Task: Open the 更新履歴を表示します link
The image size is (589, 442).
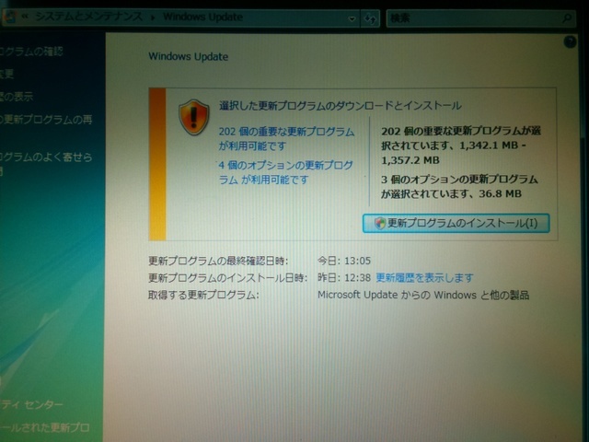Action: 424,278
